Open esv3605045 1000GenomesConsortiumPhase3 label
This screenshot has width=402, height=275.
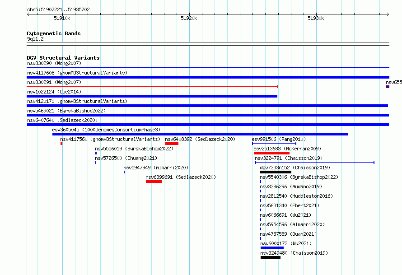tap(106, 130)
